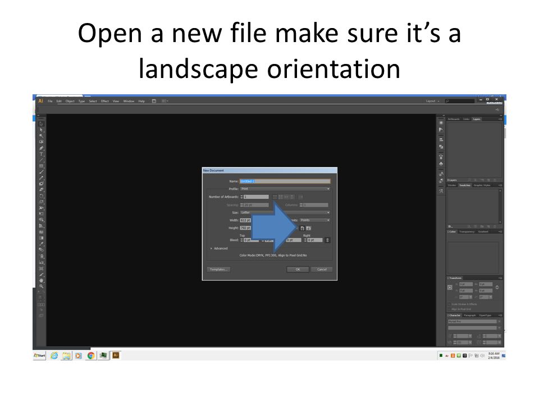
Task: Open the Size dropdown
Action: coord(285,212)
